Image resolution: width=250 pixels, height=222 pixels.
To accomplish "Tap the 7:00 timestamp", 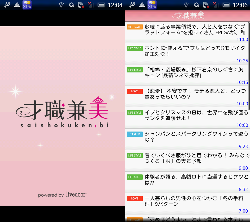I will tap(243, 211).
